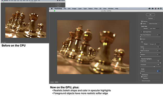This screenshot has height=96, width=163.
Task: Select the More Accurate radio button
Action: coord(148,24)
